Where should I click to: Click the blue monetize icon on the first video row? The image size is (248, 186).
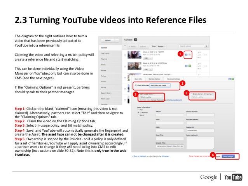tap(186, 55)
